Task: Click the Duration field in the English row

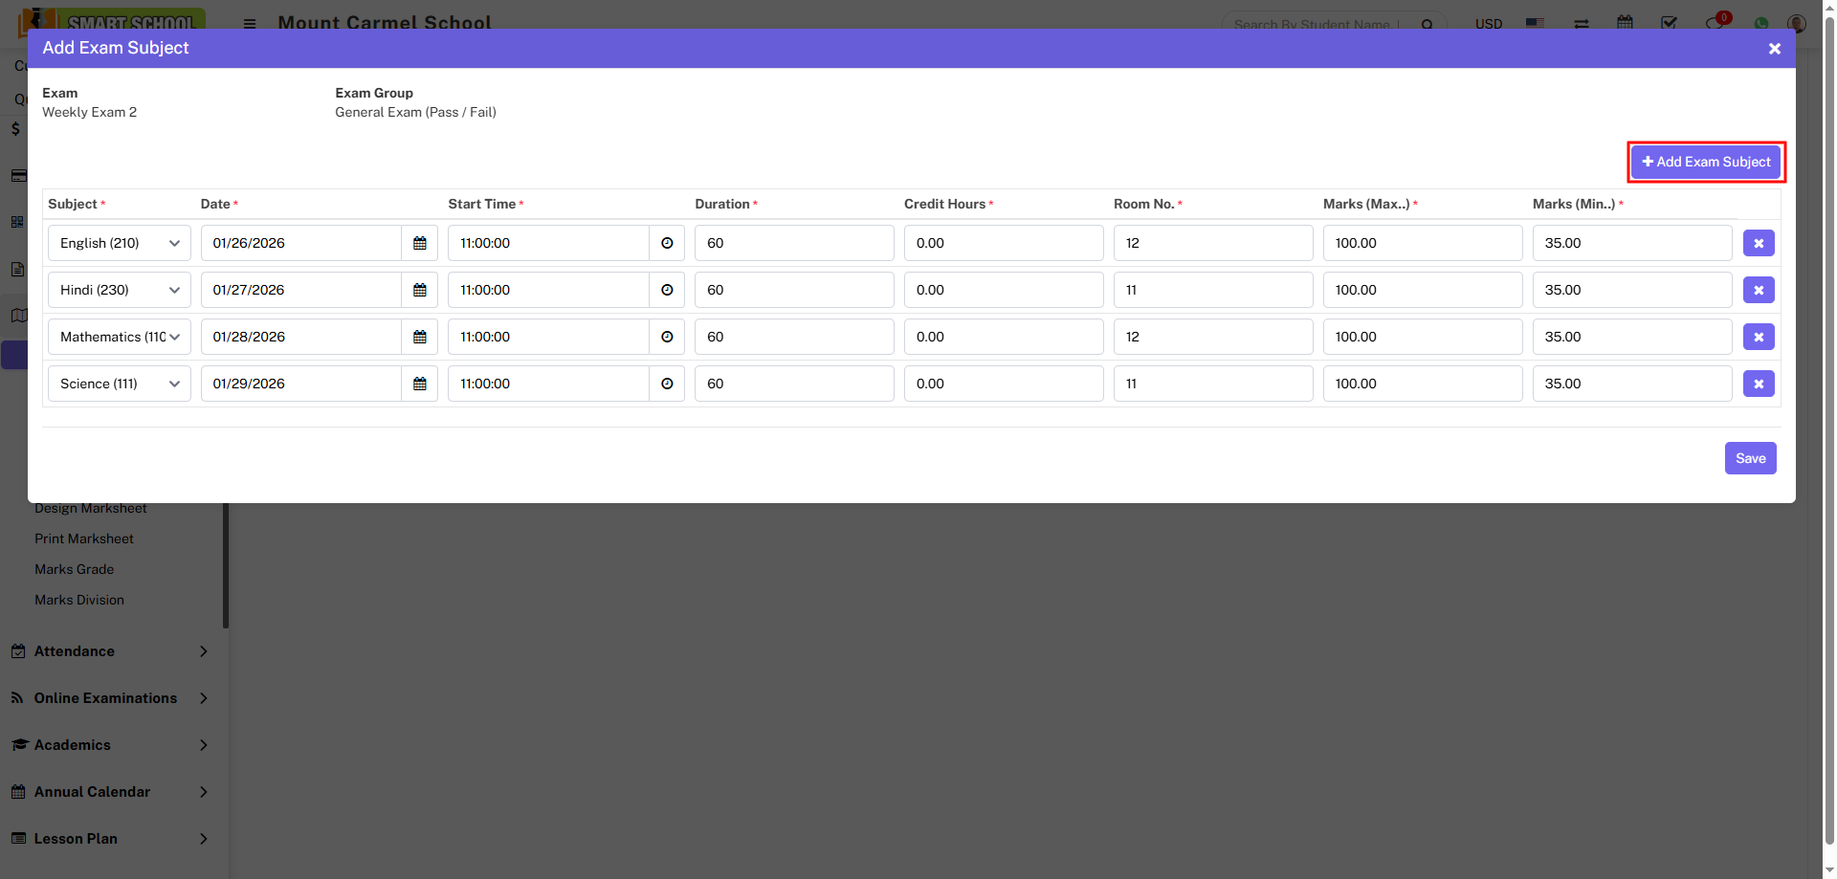Action: [x=794, y=243]
